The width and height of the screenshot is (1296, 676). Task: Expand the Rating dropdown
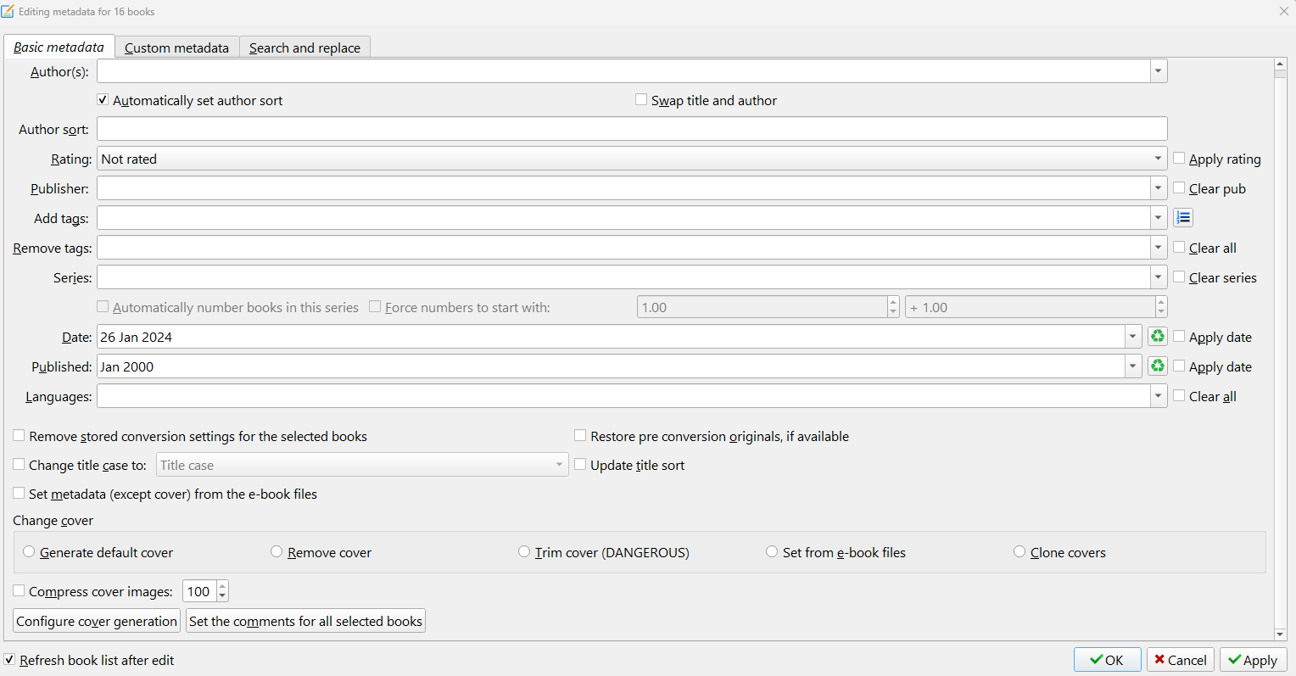1158,159
